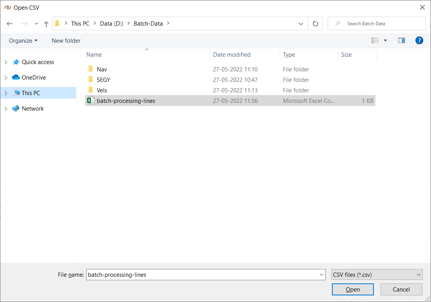Click the Back navigation arrow

(10, 24)
